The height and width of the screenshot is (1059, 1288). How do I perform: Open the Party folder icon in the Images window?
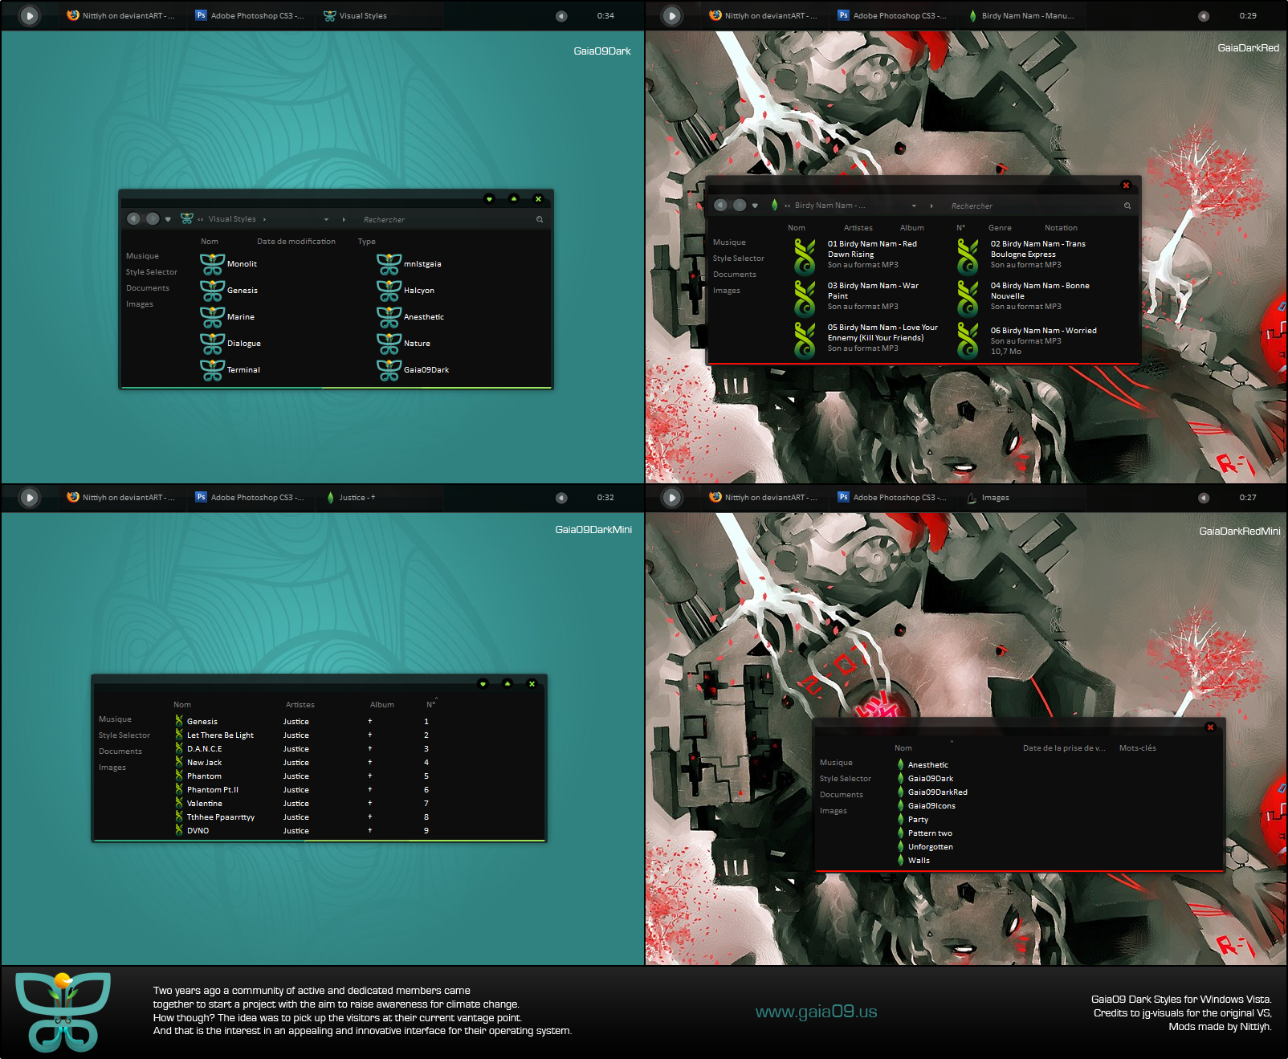(901, 820)
